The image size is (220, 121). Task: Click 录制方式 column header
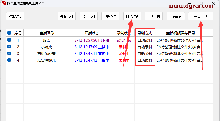point(145,33)
